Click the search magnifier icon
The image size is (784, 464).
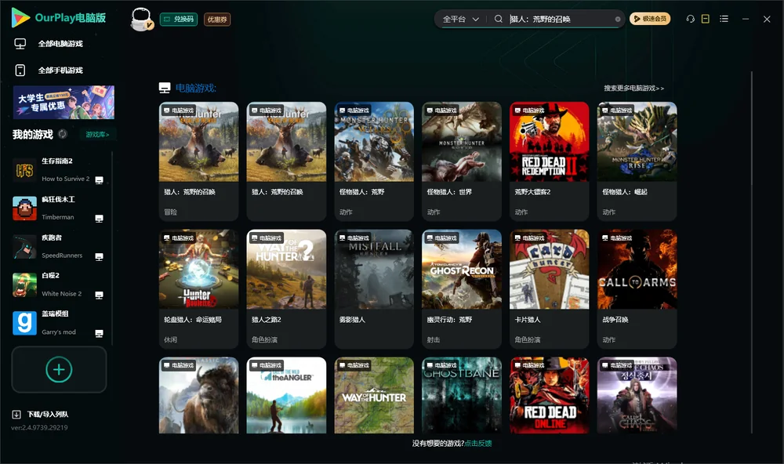click(x=498, y=19)
